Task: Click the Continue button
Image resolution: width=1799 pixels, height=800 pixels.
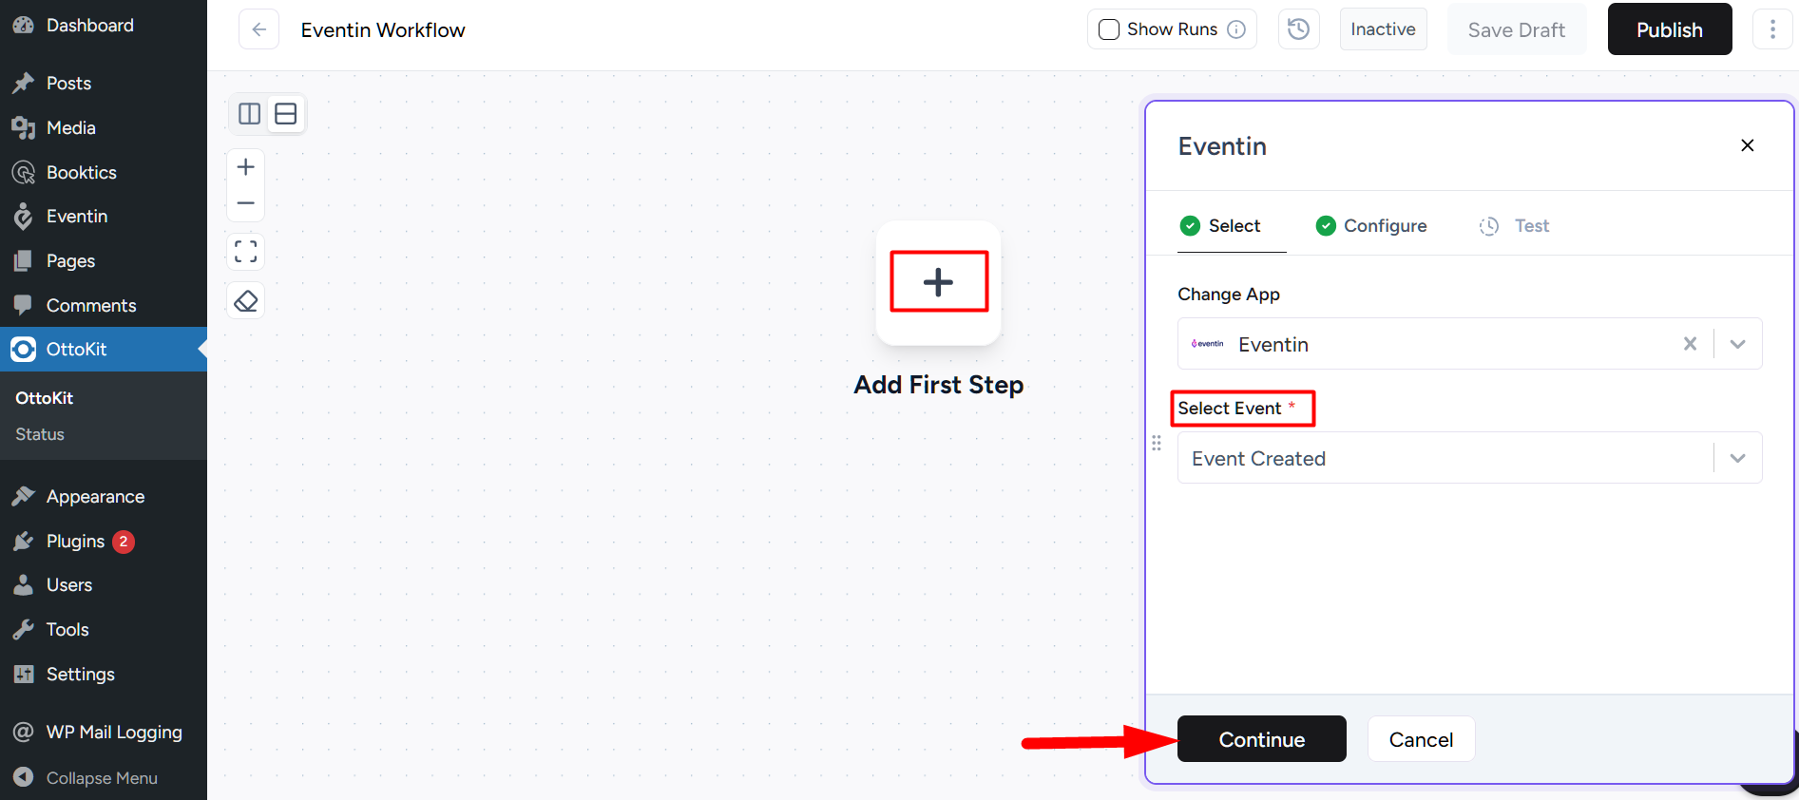Action: point(1262,739)
